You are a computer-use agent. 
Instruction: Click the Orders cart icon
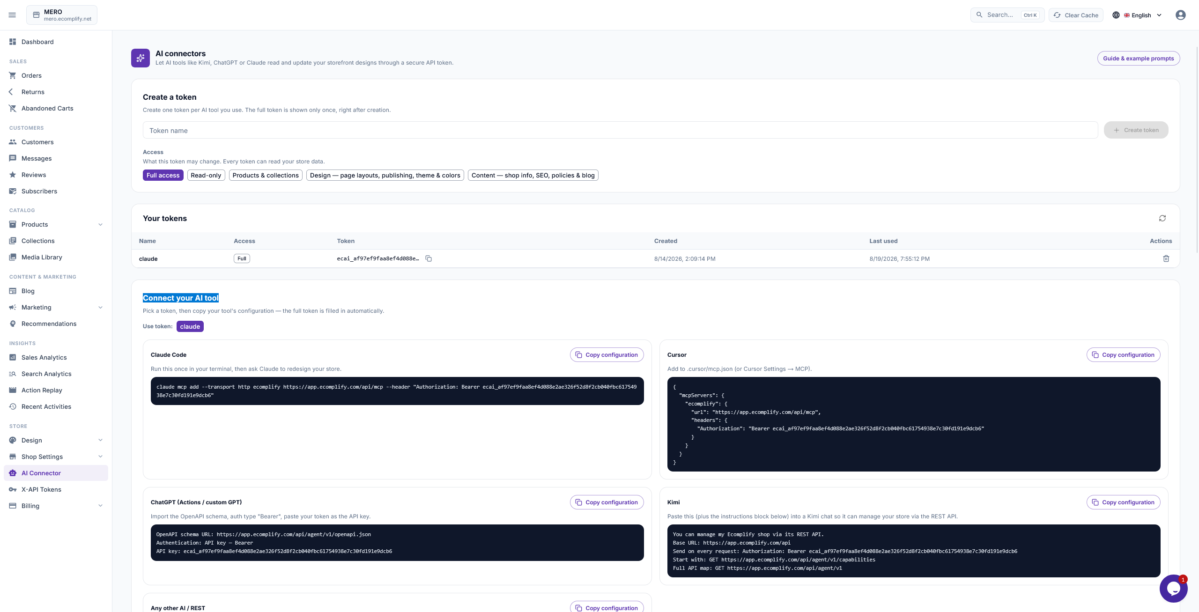click(x=13, y=75)
